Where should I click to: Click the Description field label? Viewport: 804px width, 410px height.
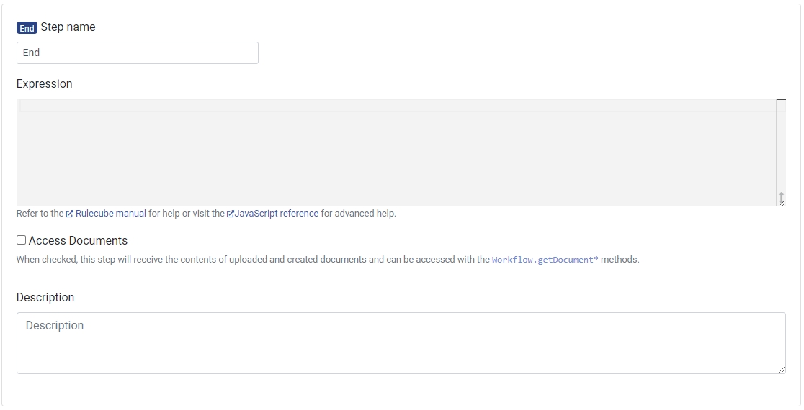45,297
